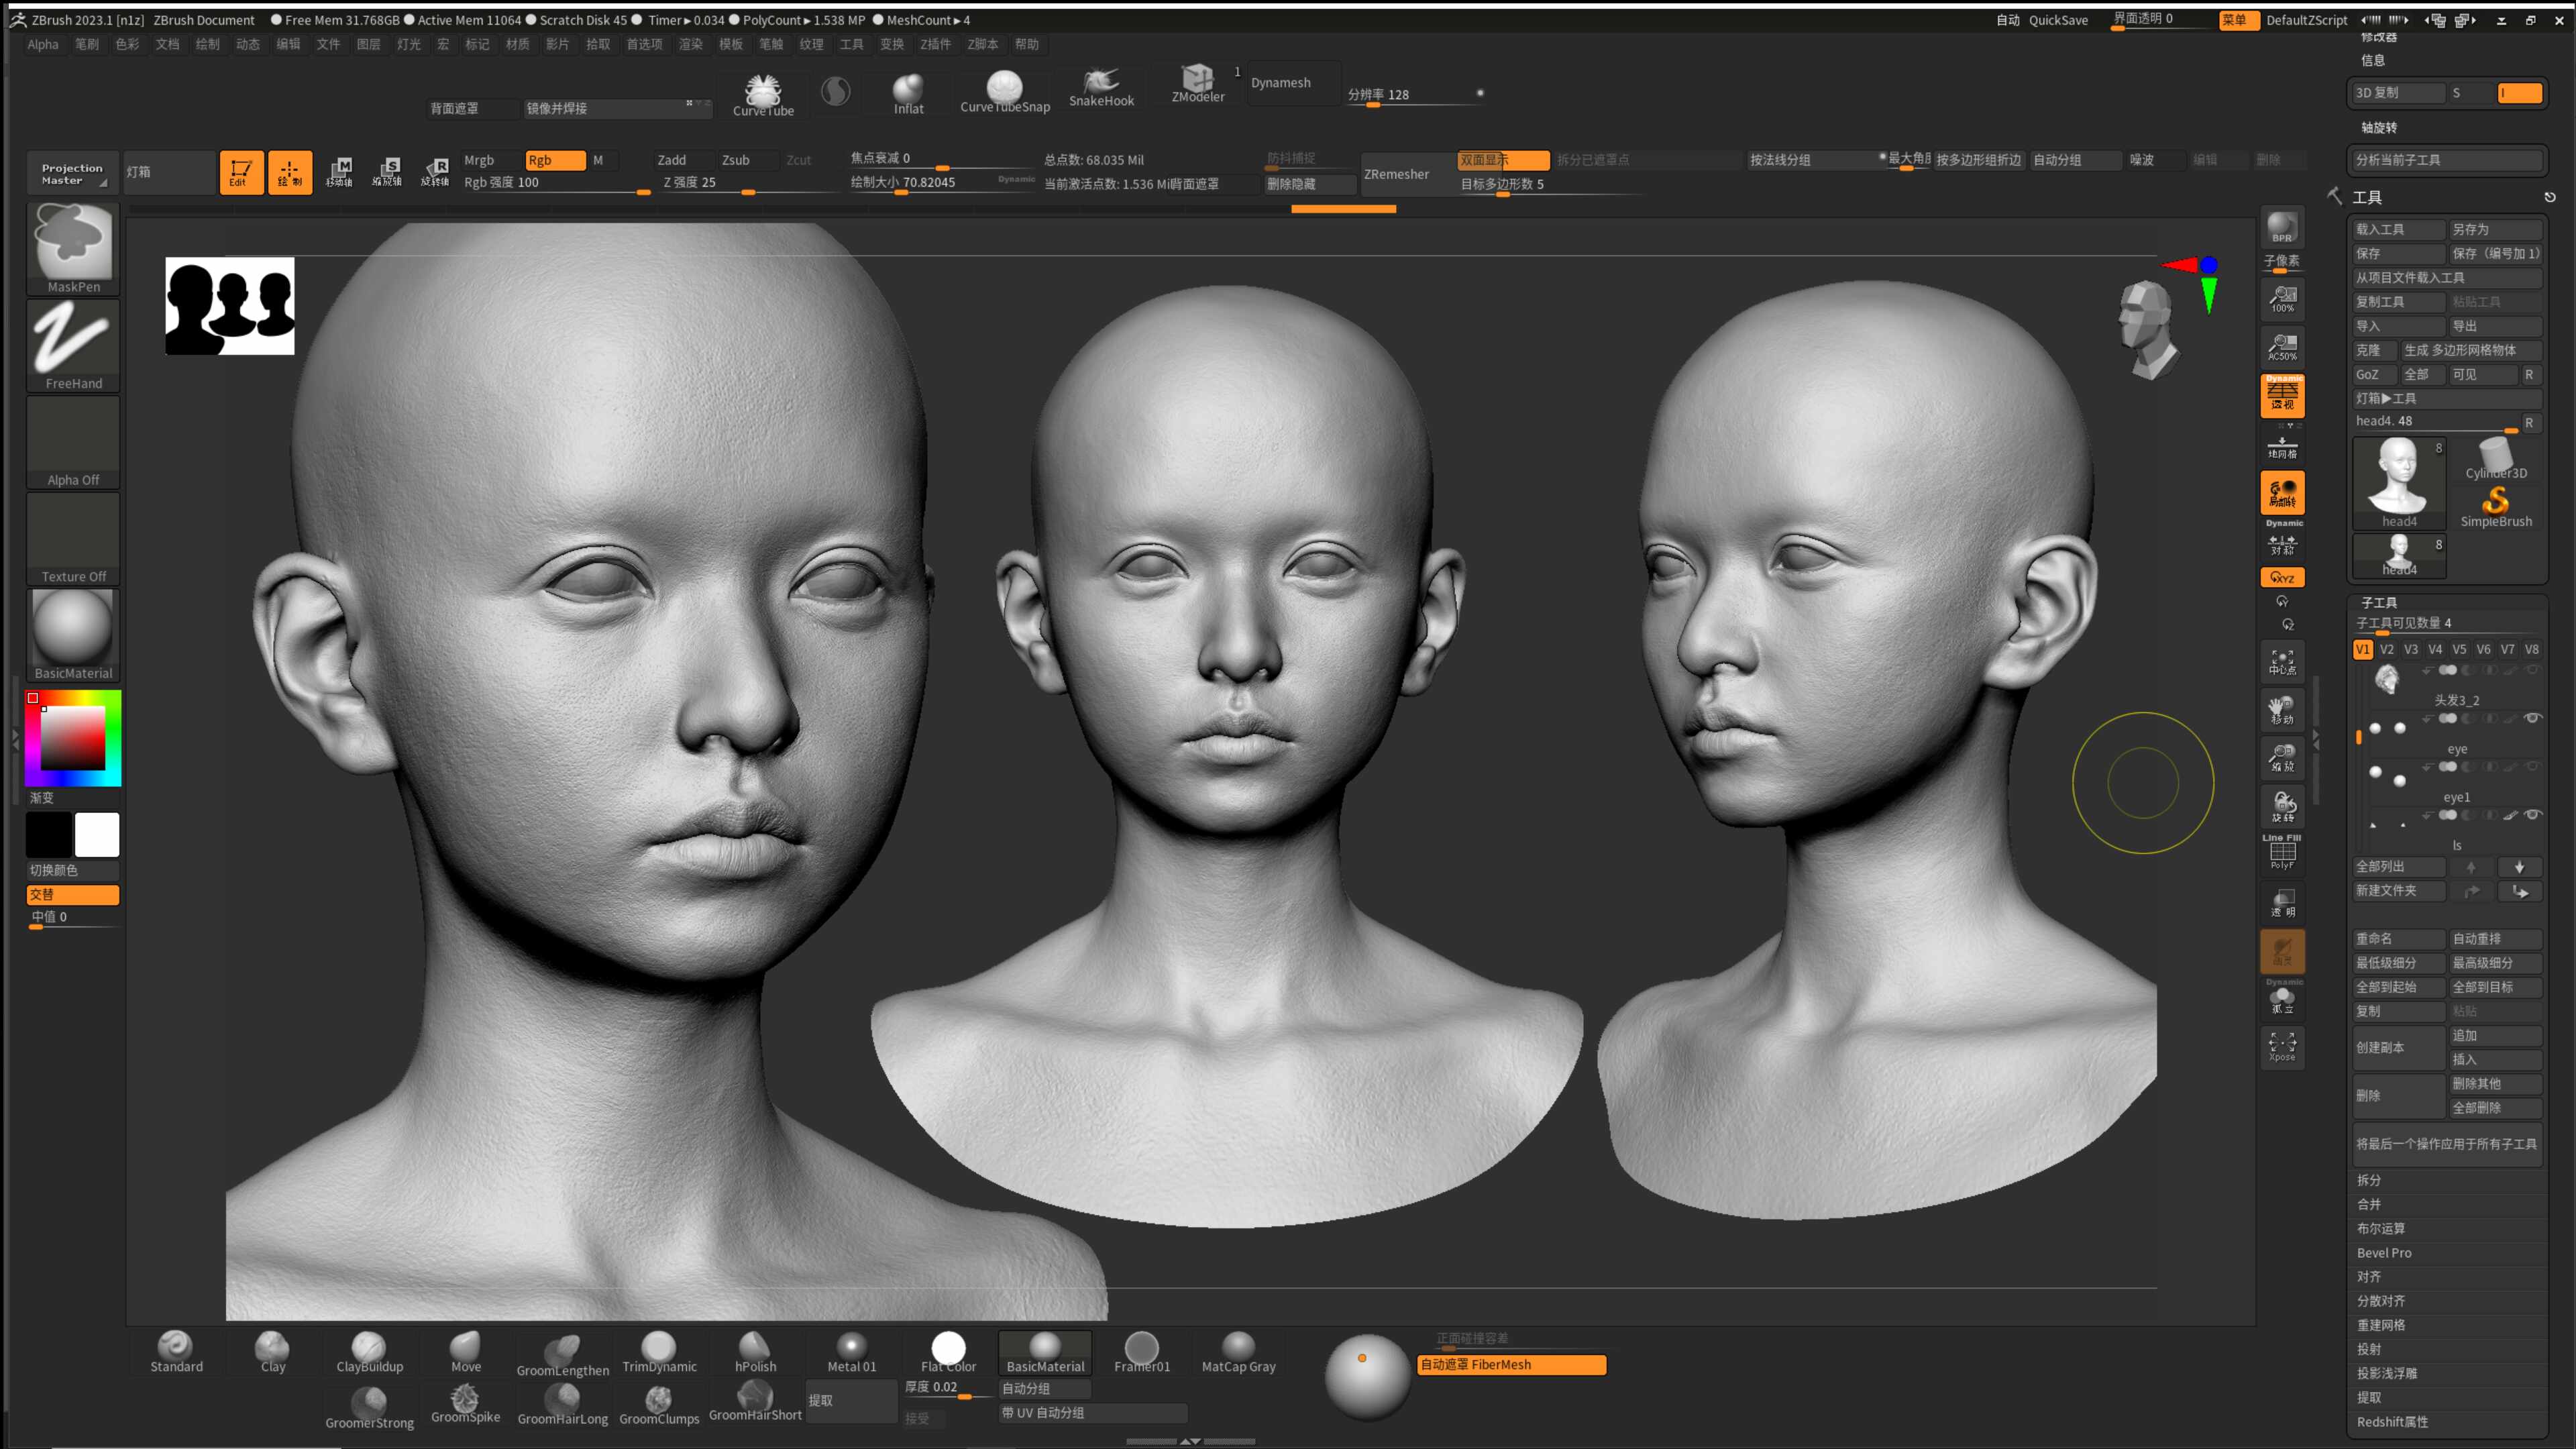
Task: Choose the hPolish brush
Action: pyautogui.click(x=755, y=1353)
